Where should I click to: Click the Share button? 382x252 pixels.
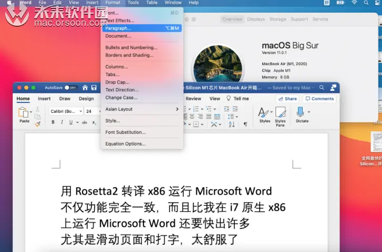tap(288, 99)
